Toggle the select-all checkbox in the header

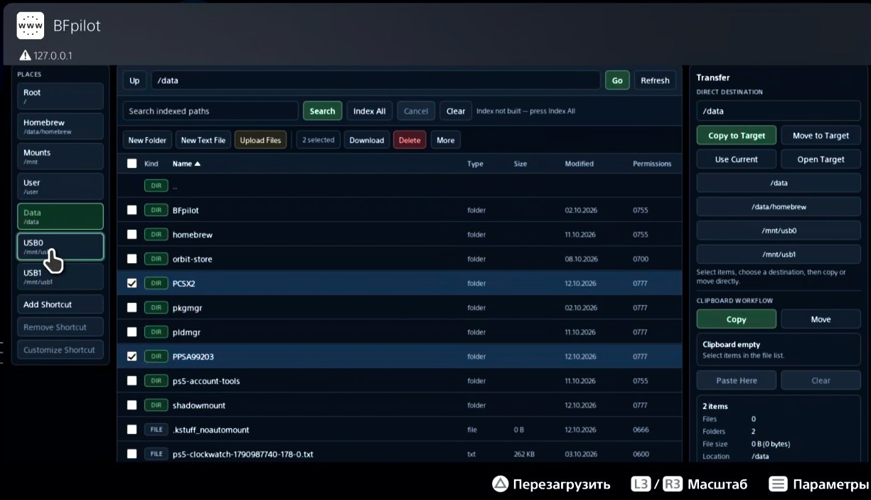pyautogui.click(x=132, y=164)
